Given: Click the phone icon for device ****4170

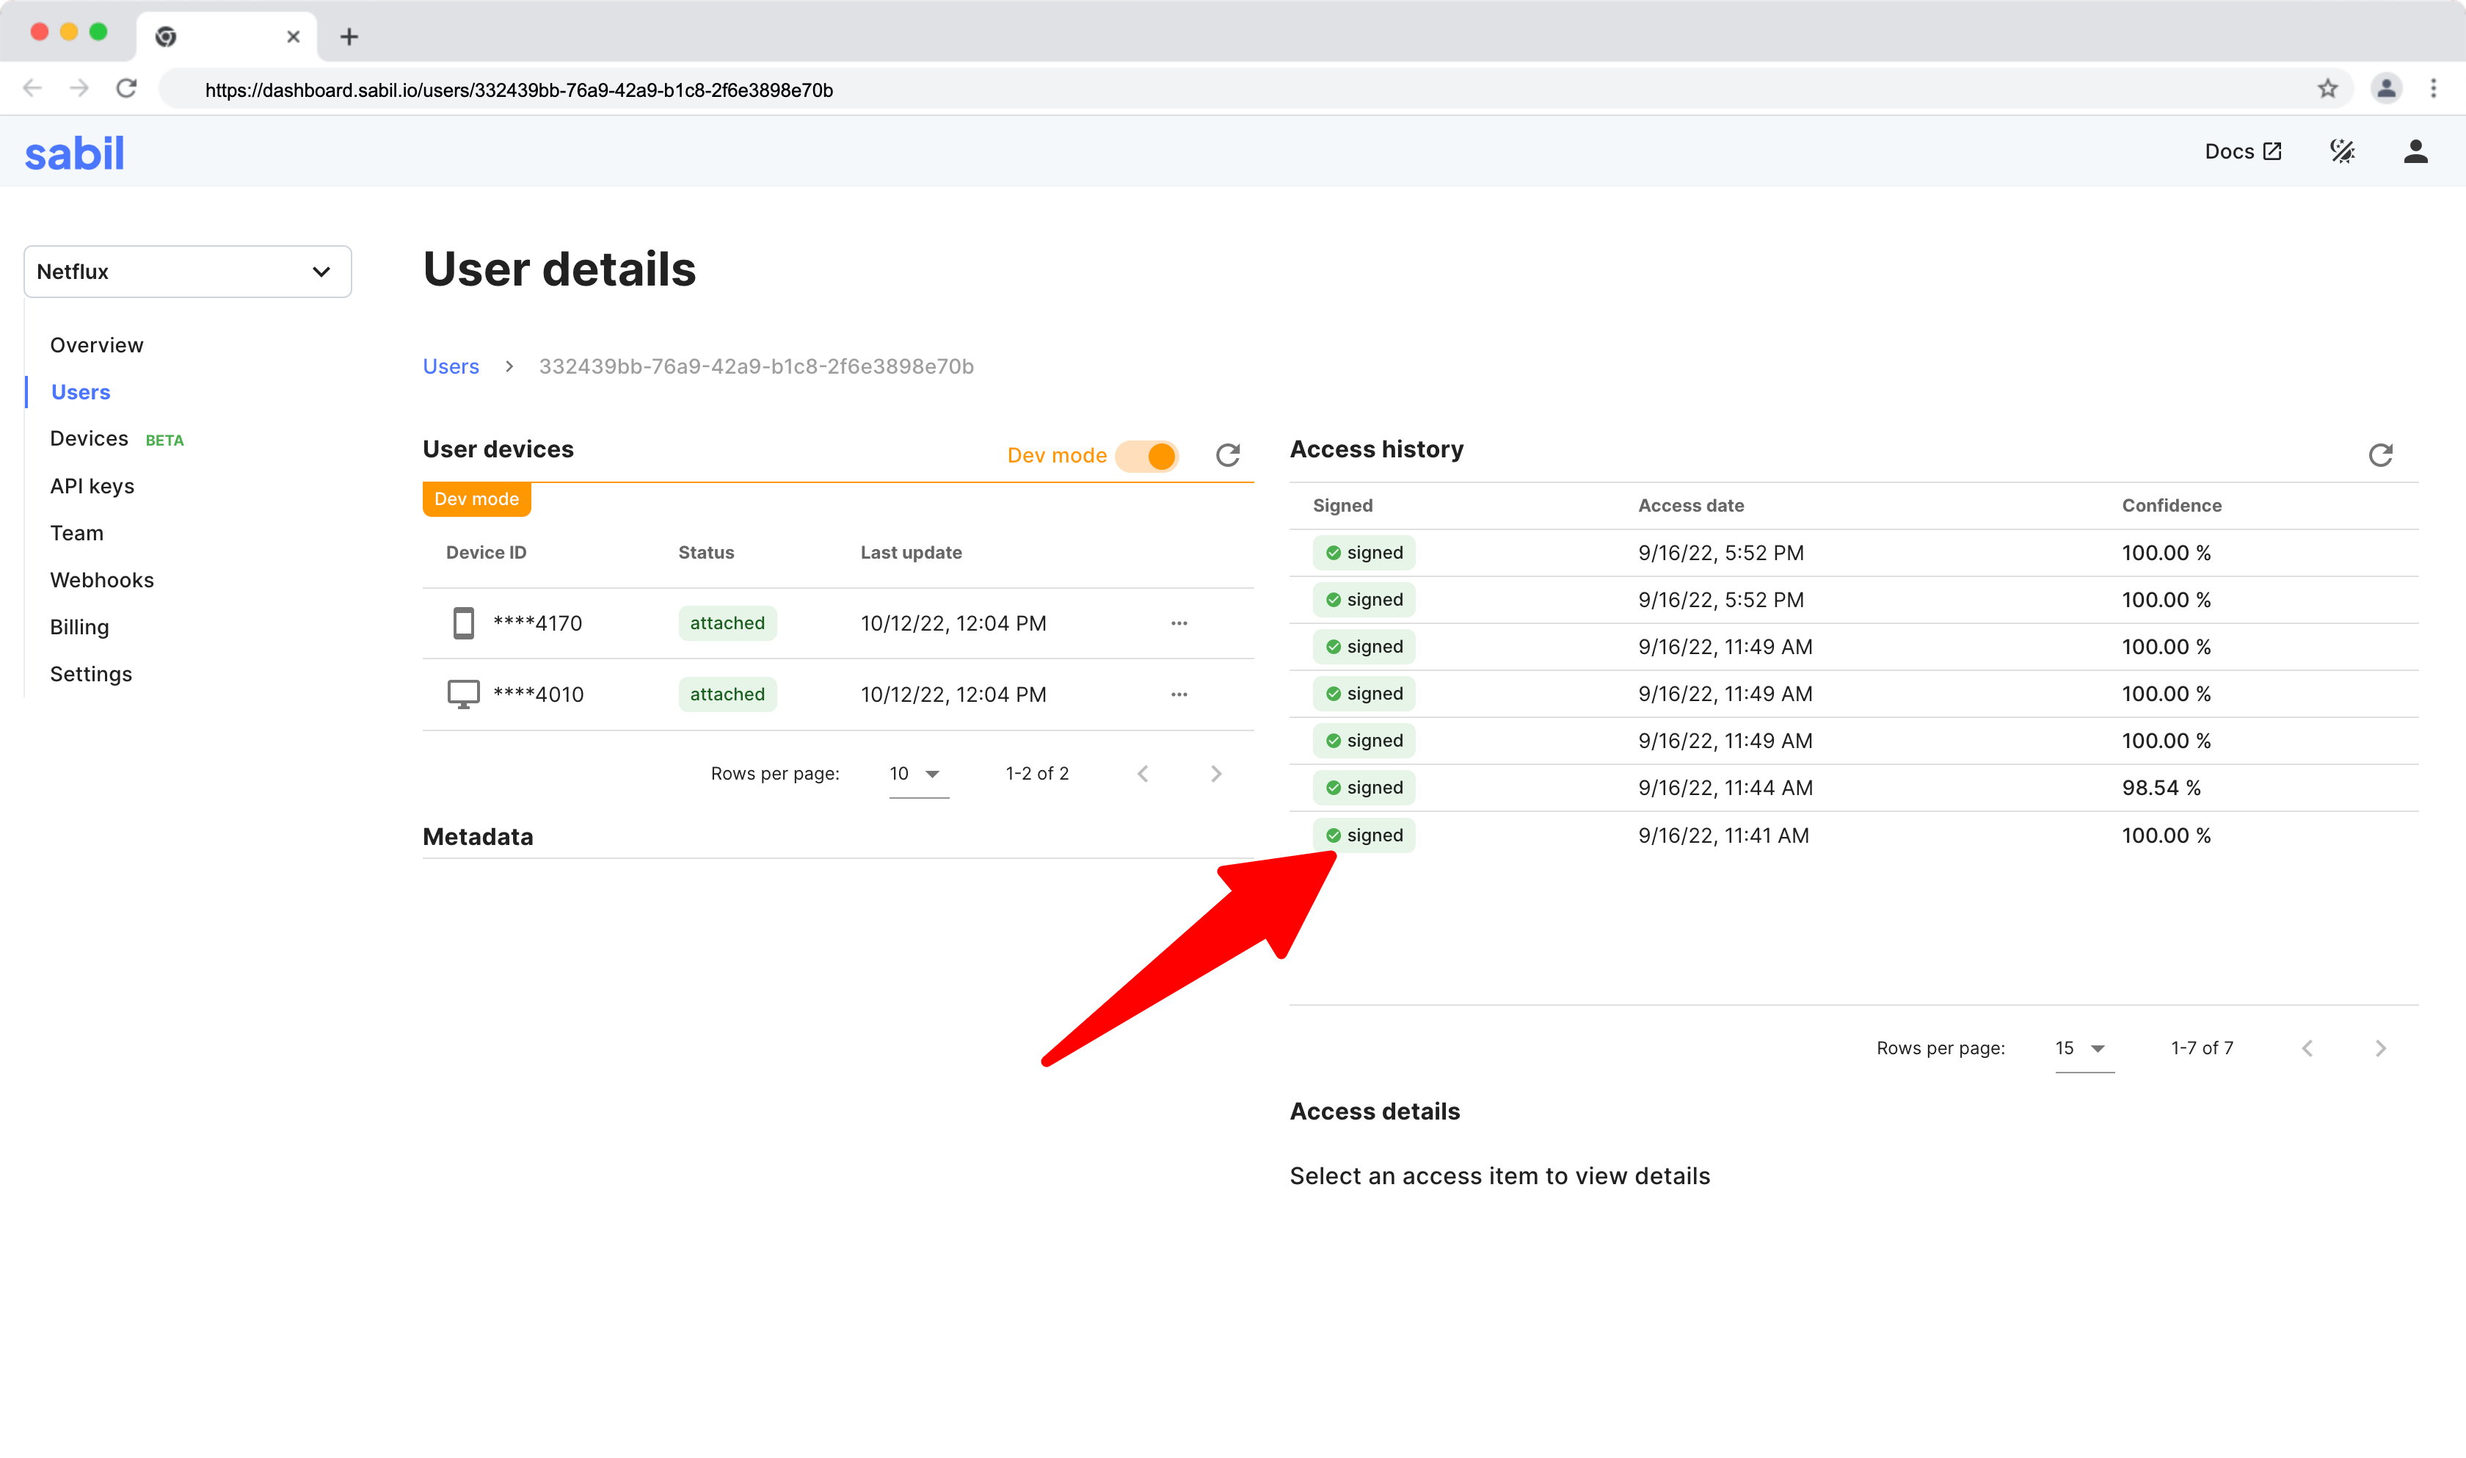Looking at the screenshot, I should point(464,623).
